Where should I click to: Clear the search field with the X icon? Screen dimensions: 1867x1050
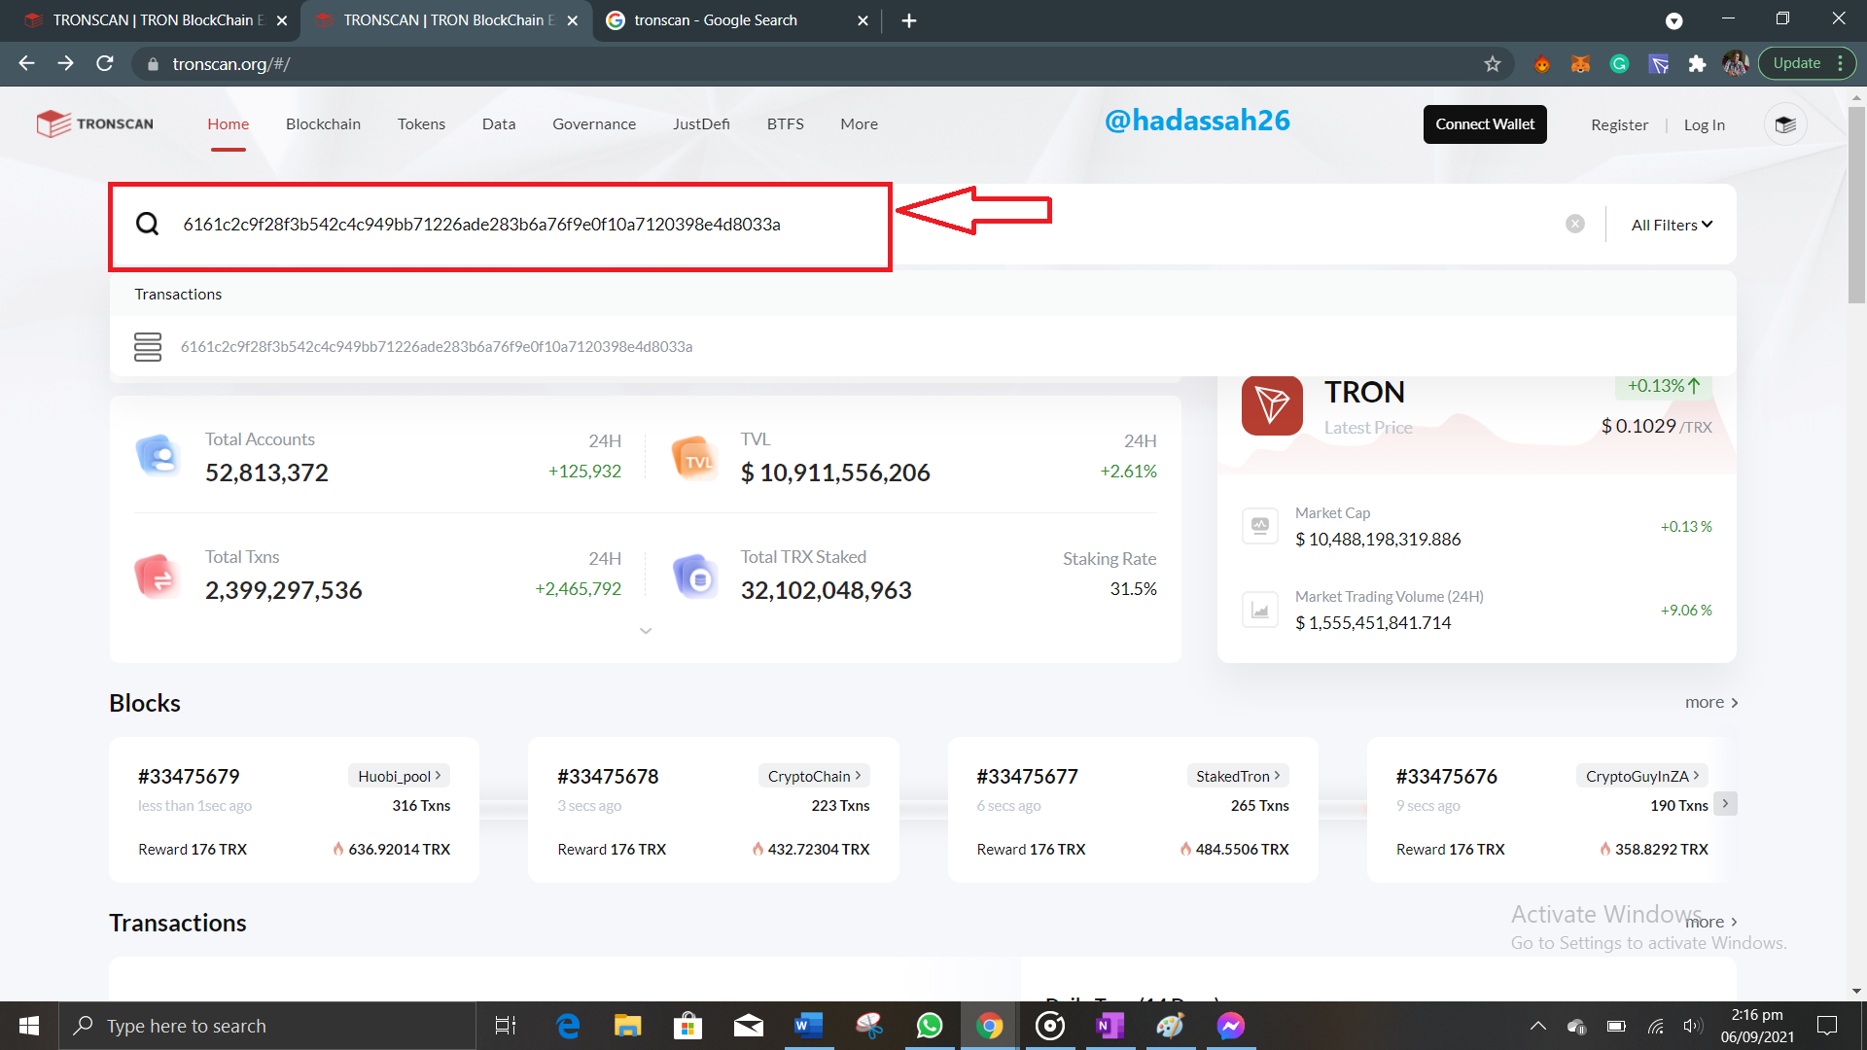[1575, 224]
